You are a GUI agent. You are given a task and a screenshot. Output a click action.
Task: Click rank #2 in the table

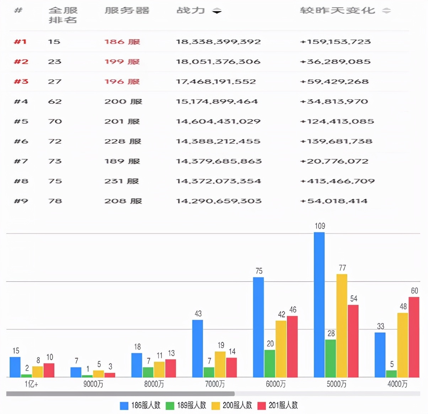[x=21, y=62]
